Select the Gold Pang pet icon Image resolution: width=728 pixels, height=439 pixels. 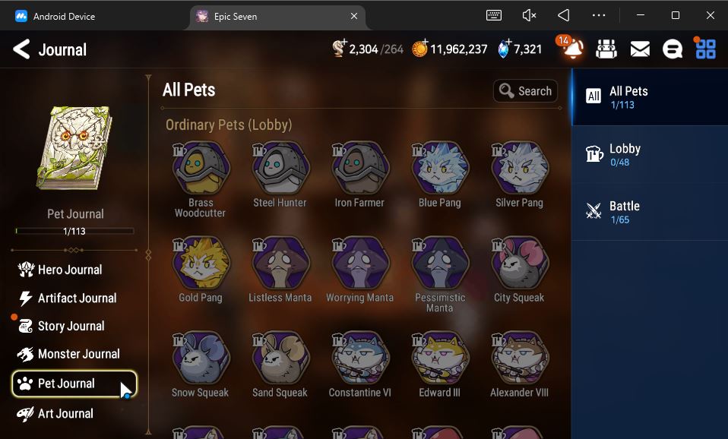[x=201, y=264]
